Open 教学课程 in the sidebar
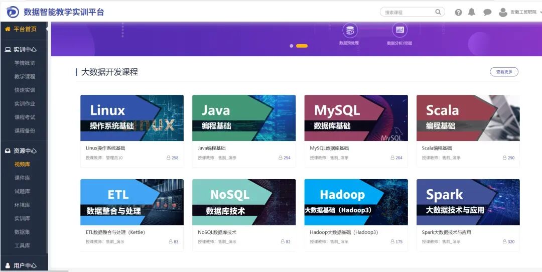The width and height of the screenshot is (542, 272). click(x=25, y=76)
